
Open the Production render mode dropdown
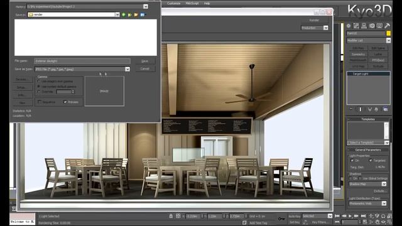click(325, 28)
